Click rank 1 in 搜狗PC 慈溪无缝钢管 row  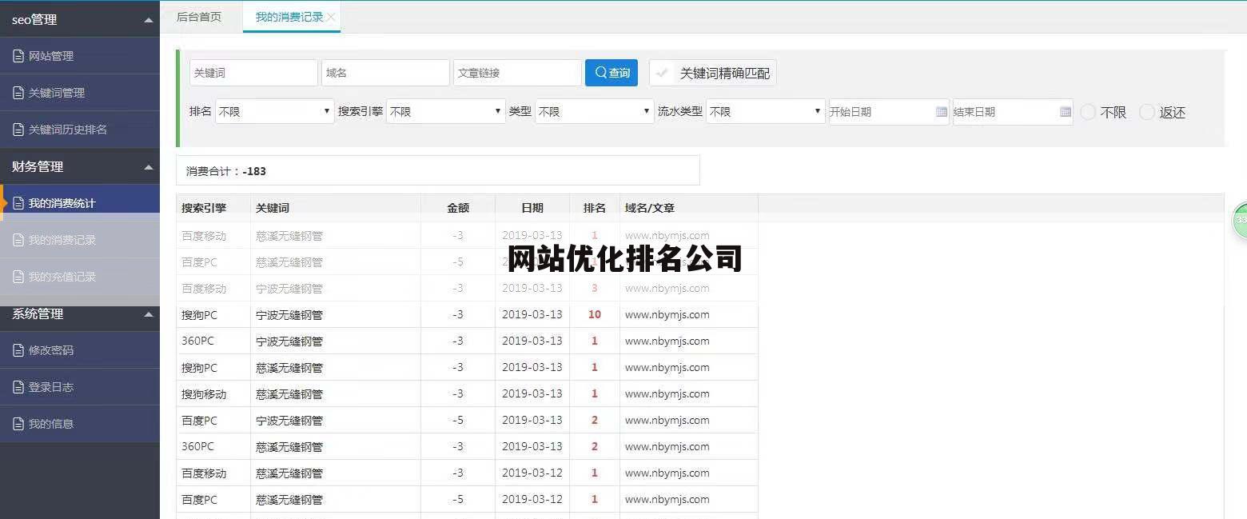pyautogui.click(x=595, y=368)
